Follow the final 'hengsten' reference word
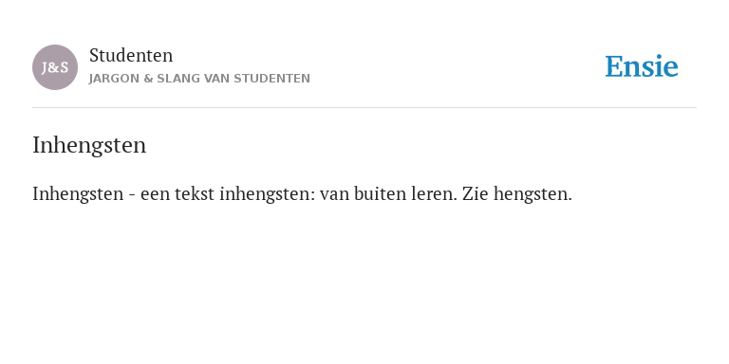729x364 pixels. pos(533,193)
